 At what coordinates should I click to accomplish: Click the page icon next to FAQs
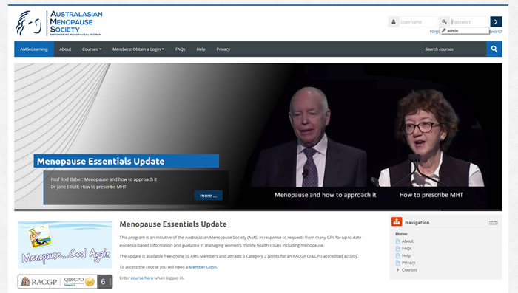coord(398,249)
